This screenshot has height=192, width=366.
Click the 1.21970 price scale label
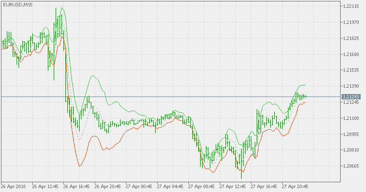click(x=351, y=22)
